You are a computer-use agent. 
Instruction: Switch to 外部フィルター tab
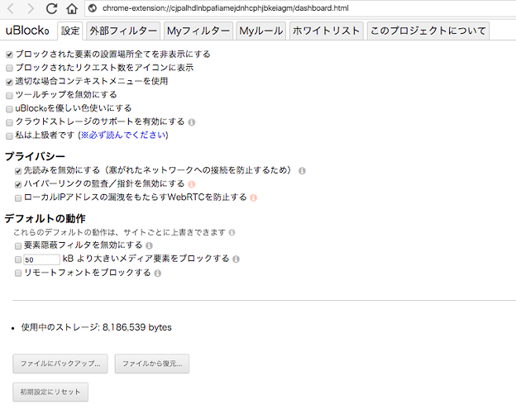pyautogui.click(x=123, y=31)
